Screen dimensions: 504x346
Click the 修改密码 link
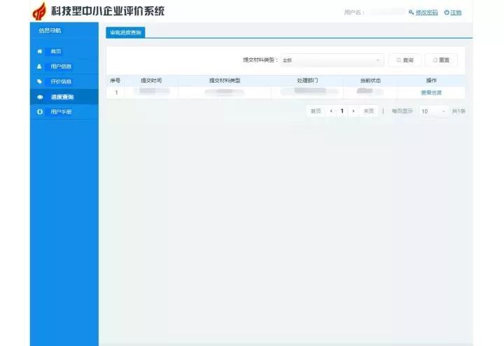pos(426,13)
